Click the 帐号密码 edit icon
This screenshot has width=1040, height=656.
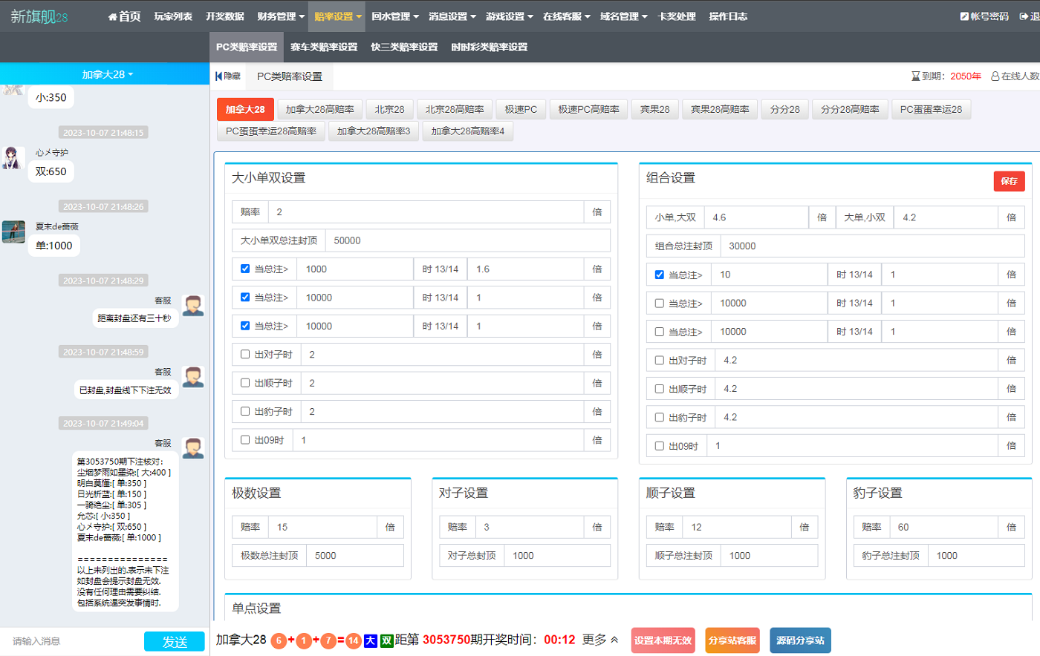[x=964, y=16]
